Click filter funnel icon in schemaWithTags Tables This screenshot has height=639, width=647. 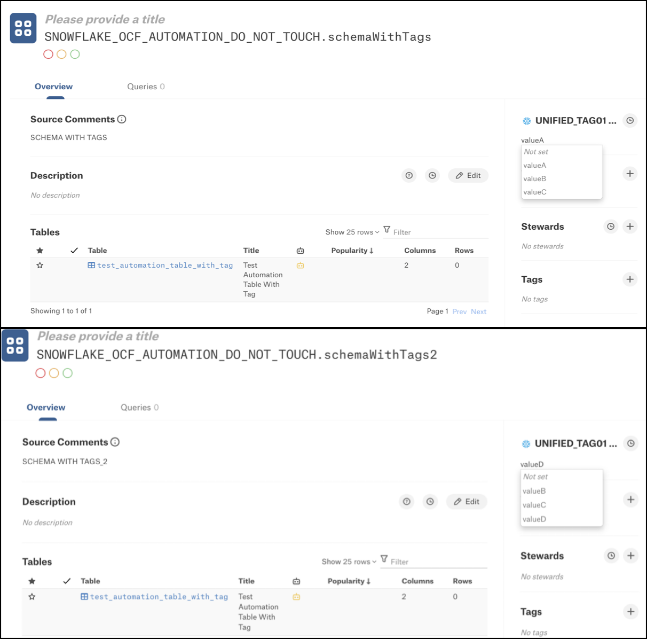(387, 230)
